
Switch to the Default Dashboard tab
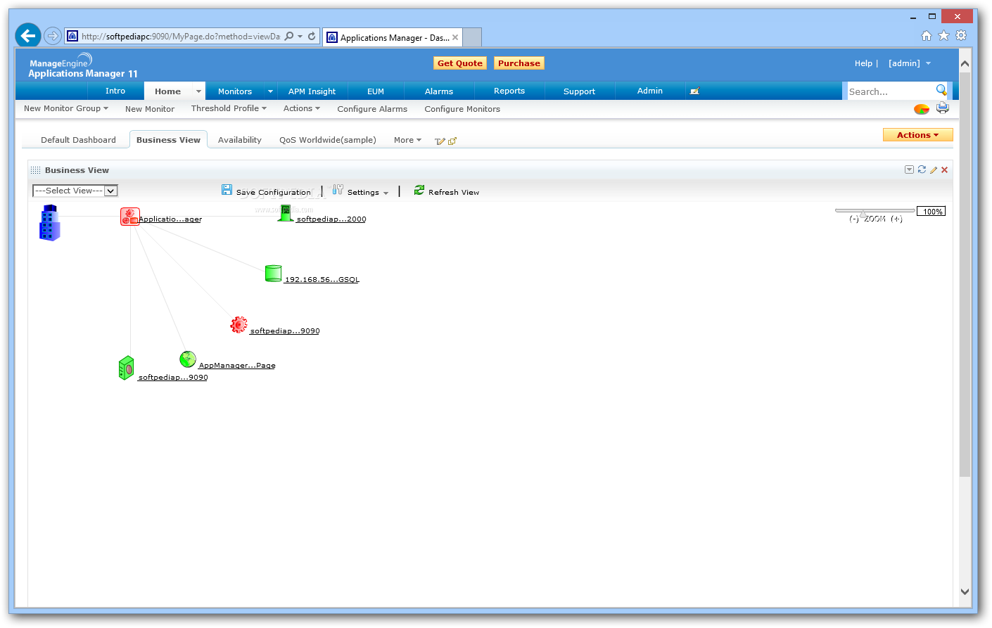click(78, 140)
